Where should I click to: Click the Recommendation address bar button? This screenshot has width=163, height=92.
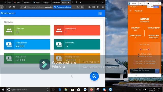[x=62, y=7]
